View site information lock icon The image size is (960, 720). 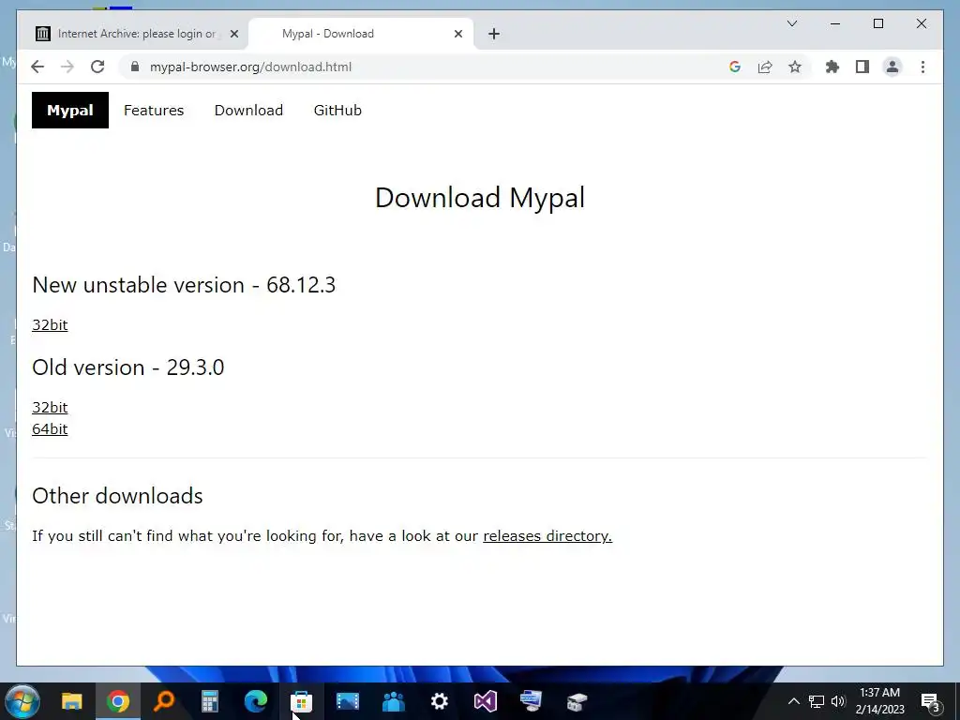[135, 67]
